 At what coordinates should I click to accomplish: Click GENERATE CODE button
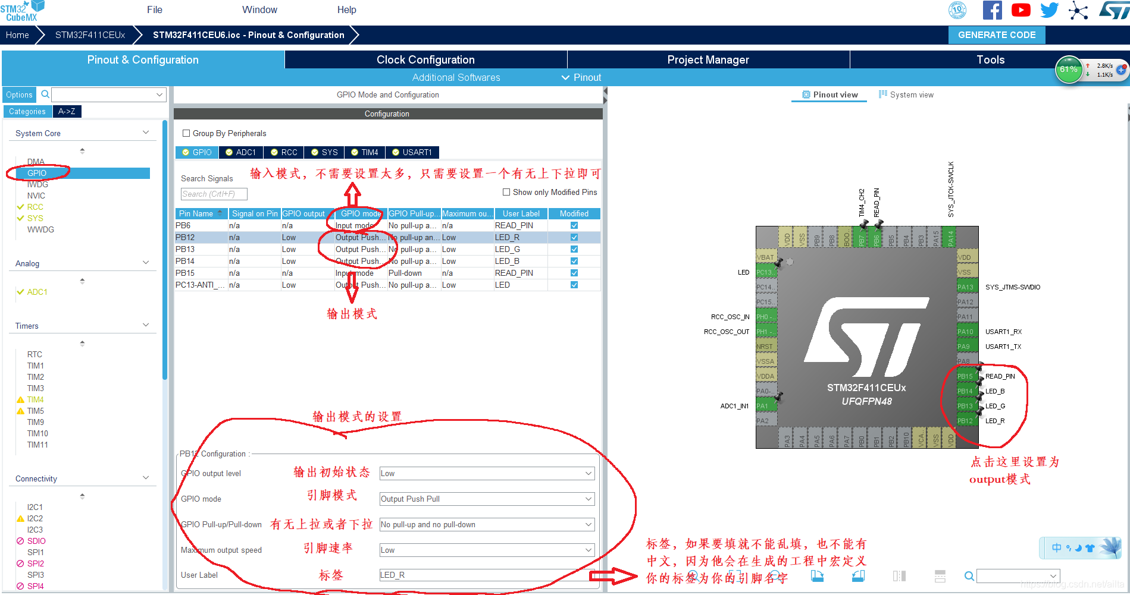[997, 35]
